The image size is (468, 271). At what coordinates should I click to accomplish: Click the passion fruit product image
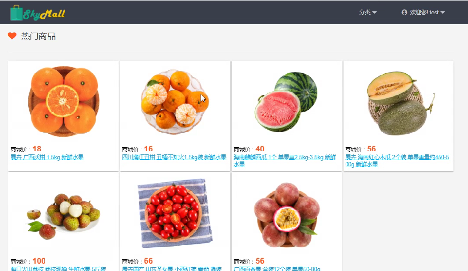pyautogui.click(x=287, y=215)
